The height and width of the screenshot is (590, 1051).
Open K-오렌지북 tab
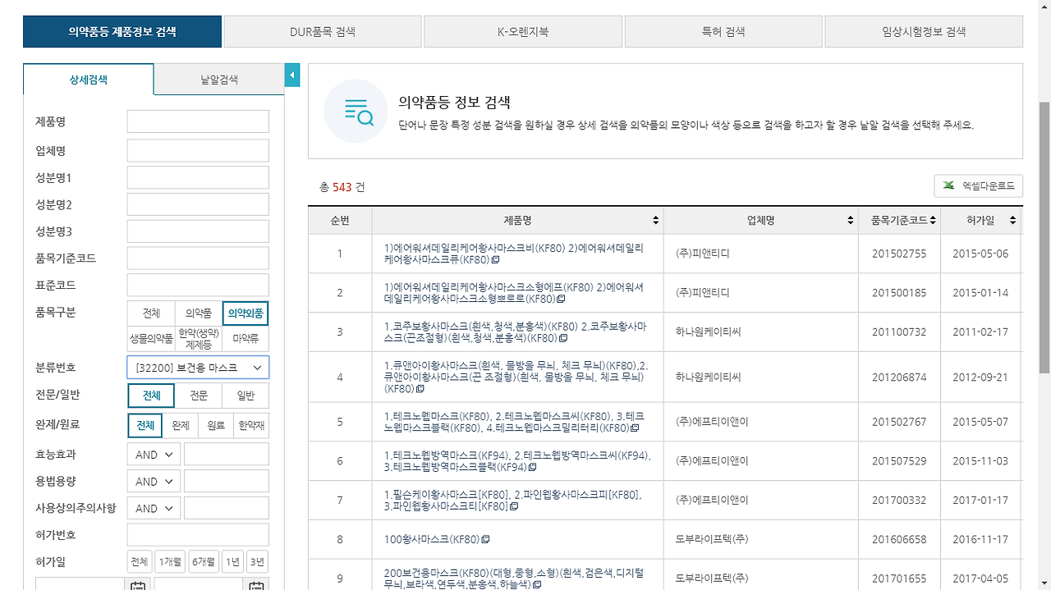(x=523, y=32)
